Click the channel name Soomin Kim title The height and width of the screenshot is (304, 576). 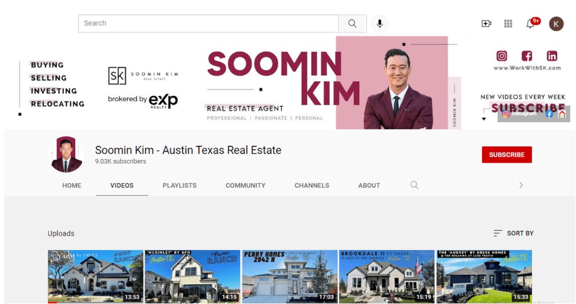(188, 150)
